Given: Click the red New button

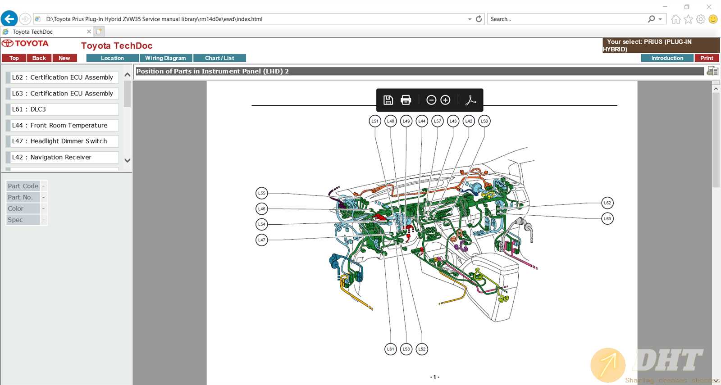Looking at the screenshot, I should tap(64, 58).
